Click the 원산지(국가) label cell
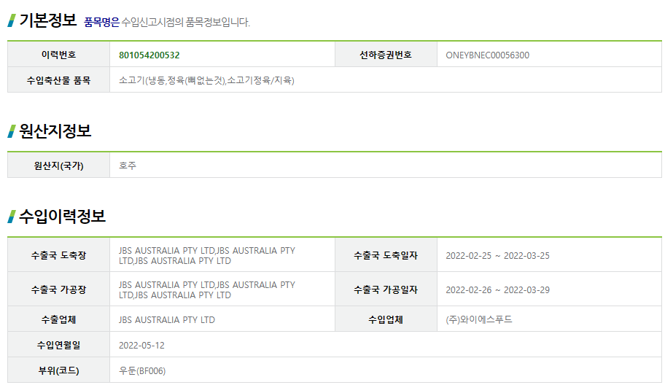 (58, 166)
